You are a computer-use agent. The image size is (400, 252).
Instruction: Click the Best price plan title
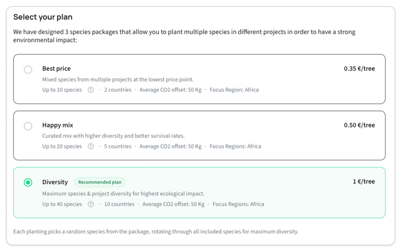coord(56,69)
